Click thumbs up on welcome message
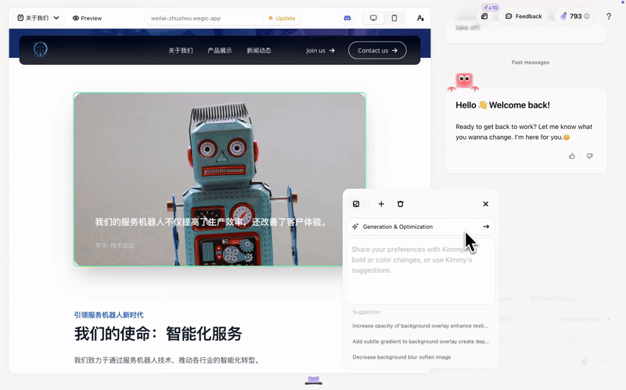Viewport: 626px width, 390px height. pos(572,156)
